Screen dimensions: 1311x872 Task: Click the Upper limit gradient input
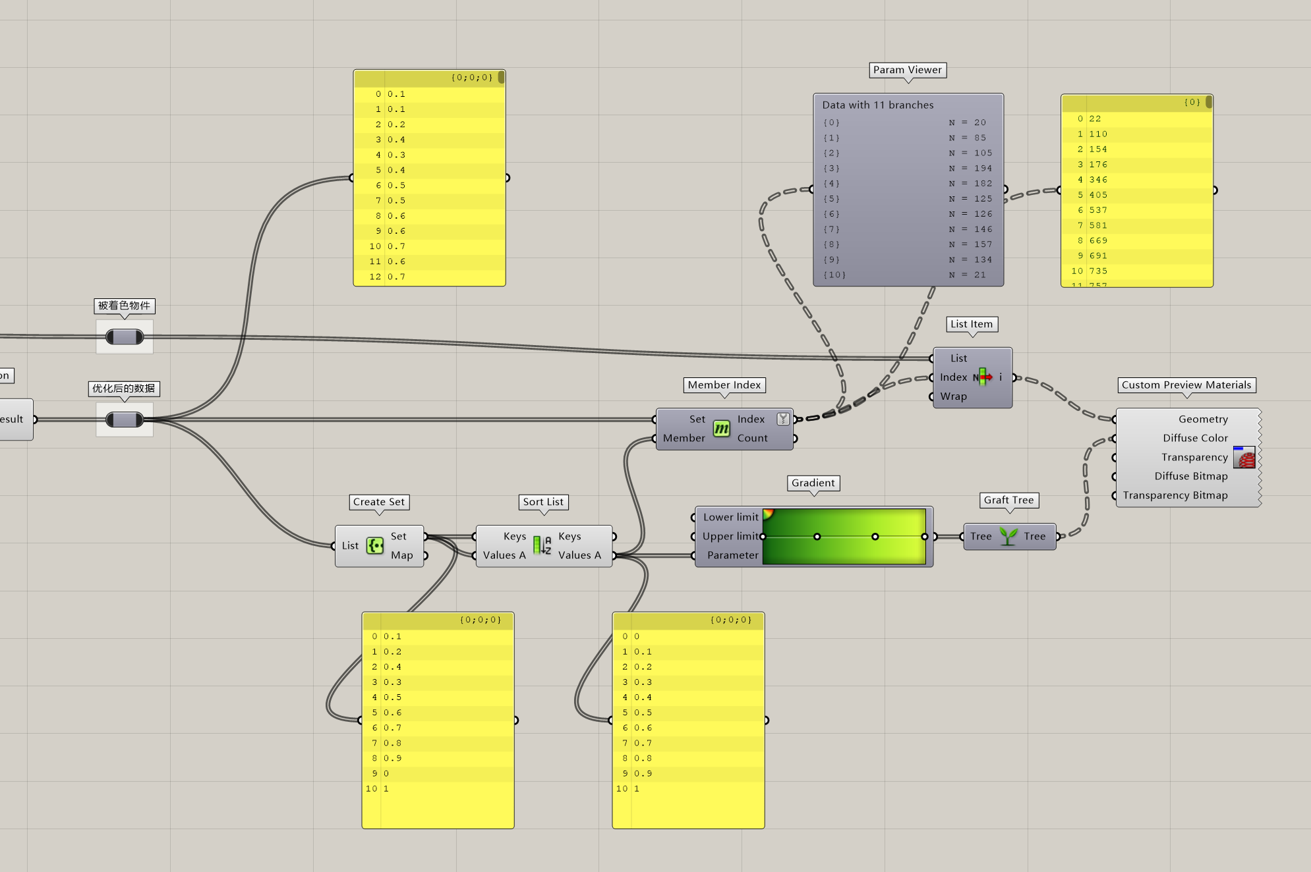pyautogui.click(x=730, y=536)
